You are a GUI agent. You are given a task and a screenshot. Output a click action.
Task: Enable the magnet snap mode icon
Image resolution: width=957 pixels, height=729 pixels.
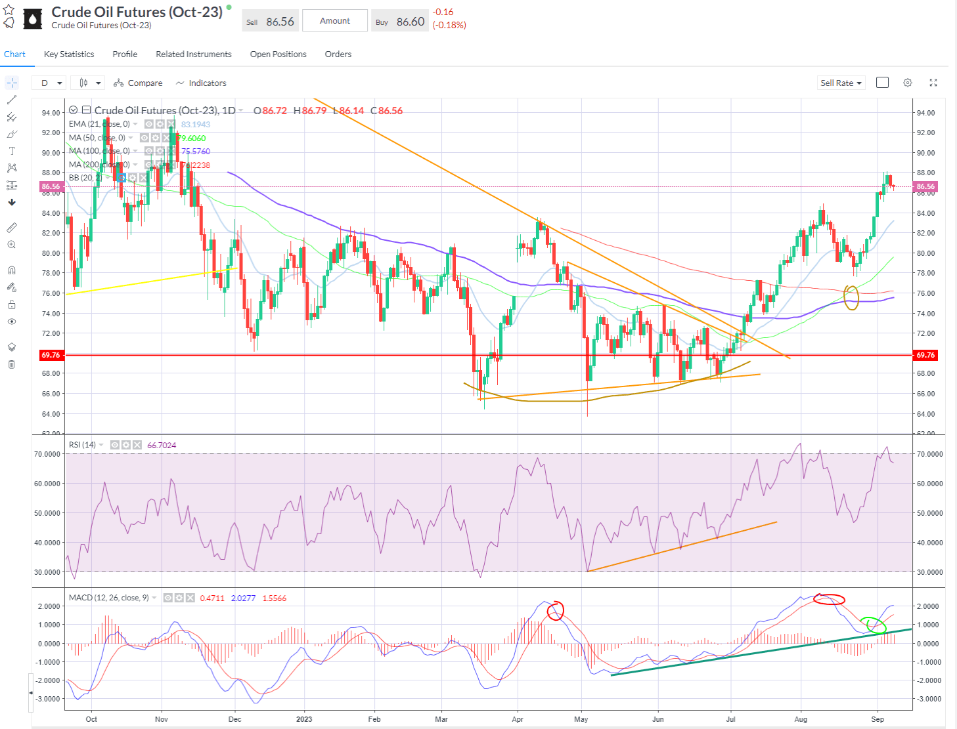point(12,270)
